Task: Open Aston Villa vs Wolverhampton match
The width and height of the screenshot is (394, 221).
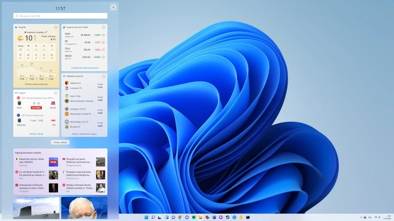Action: point(84,99)
